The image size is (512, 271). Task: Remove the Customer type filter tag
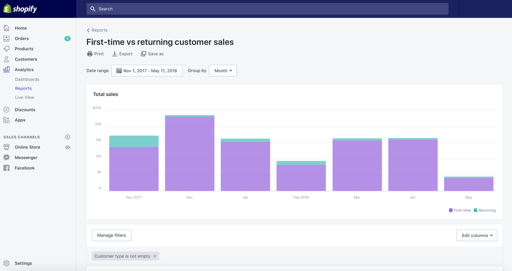point(155,256)
